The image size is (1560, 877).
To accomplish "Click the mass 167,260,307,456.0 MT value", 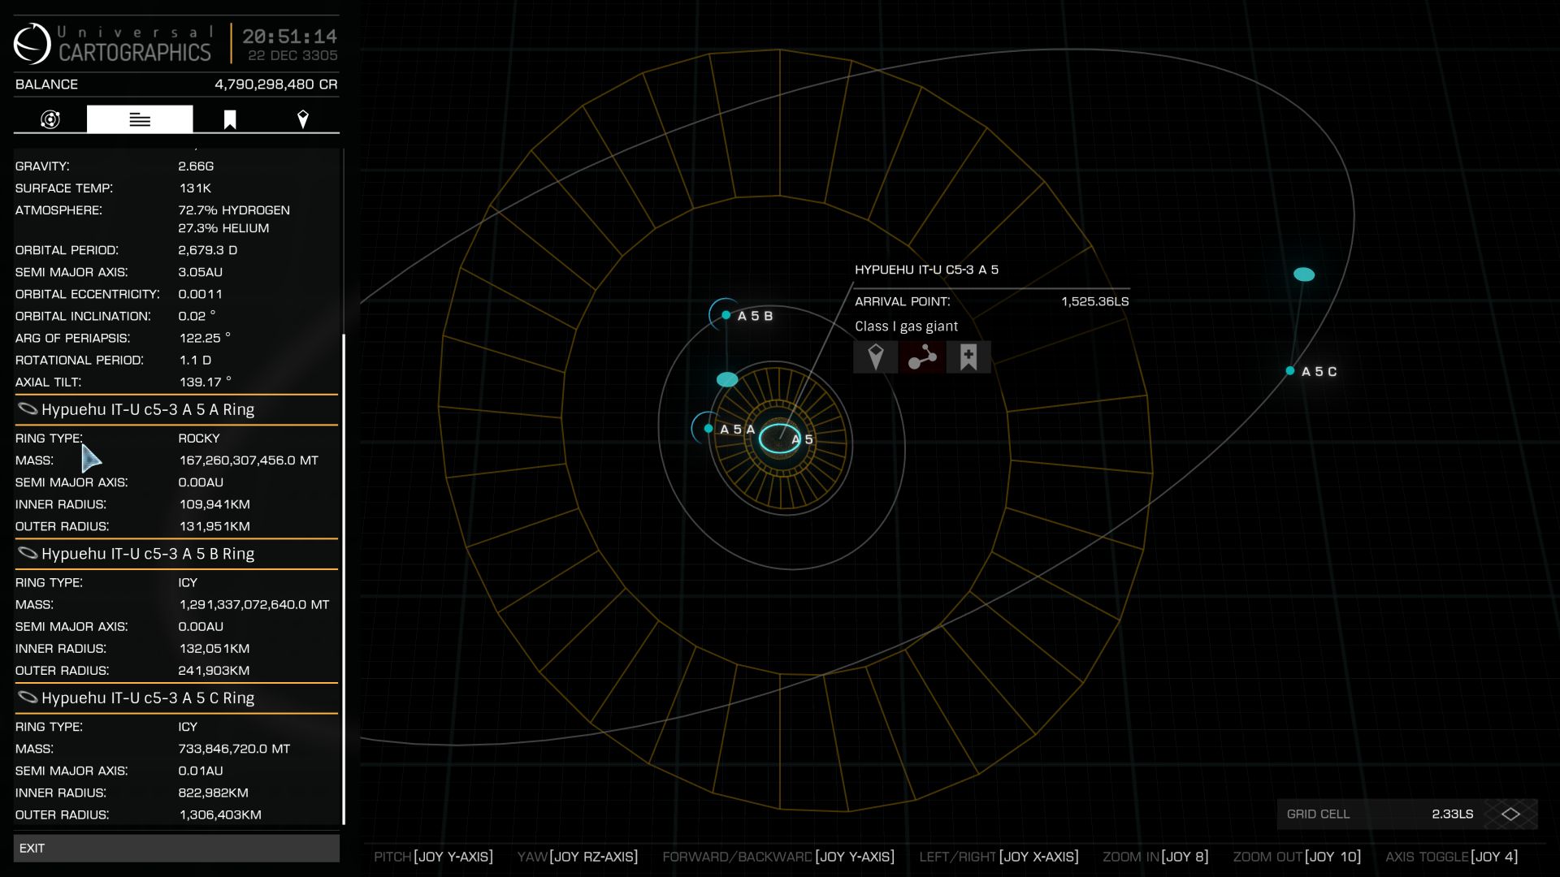I will pyautogui.click(x=249, y=460).
